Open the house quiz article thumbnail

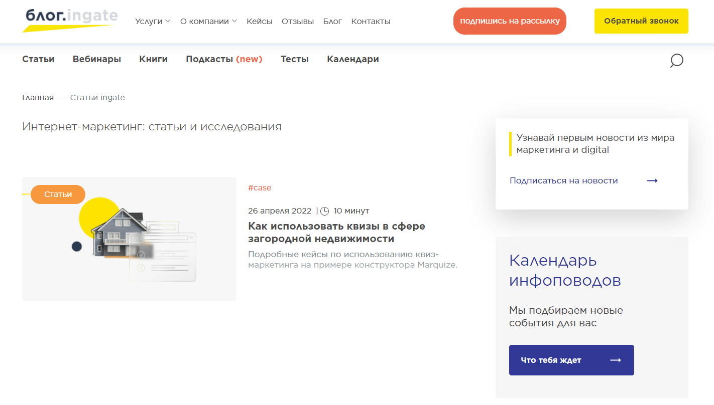click(129, 239)
